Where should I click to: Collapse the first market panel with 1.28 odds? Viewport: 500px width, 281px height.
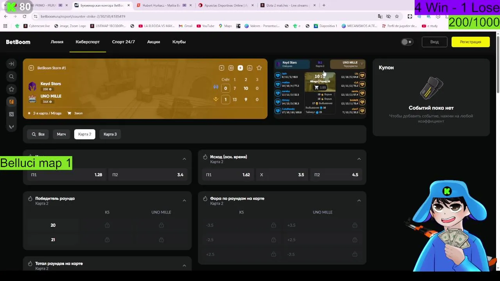[184, 159]
